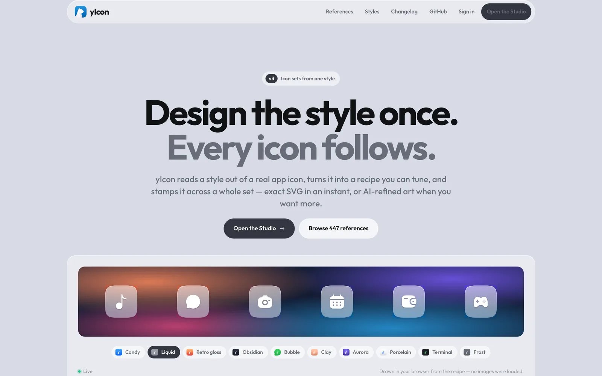Select the camera preview icon
Screen dimensions: 602x376
pos(265,302)
